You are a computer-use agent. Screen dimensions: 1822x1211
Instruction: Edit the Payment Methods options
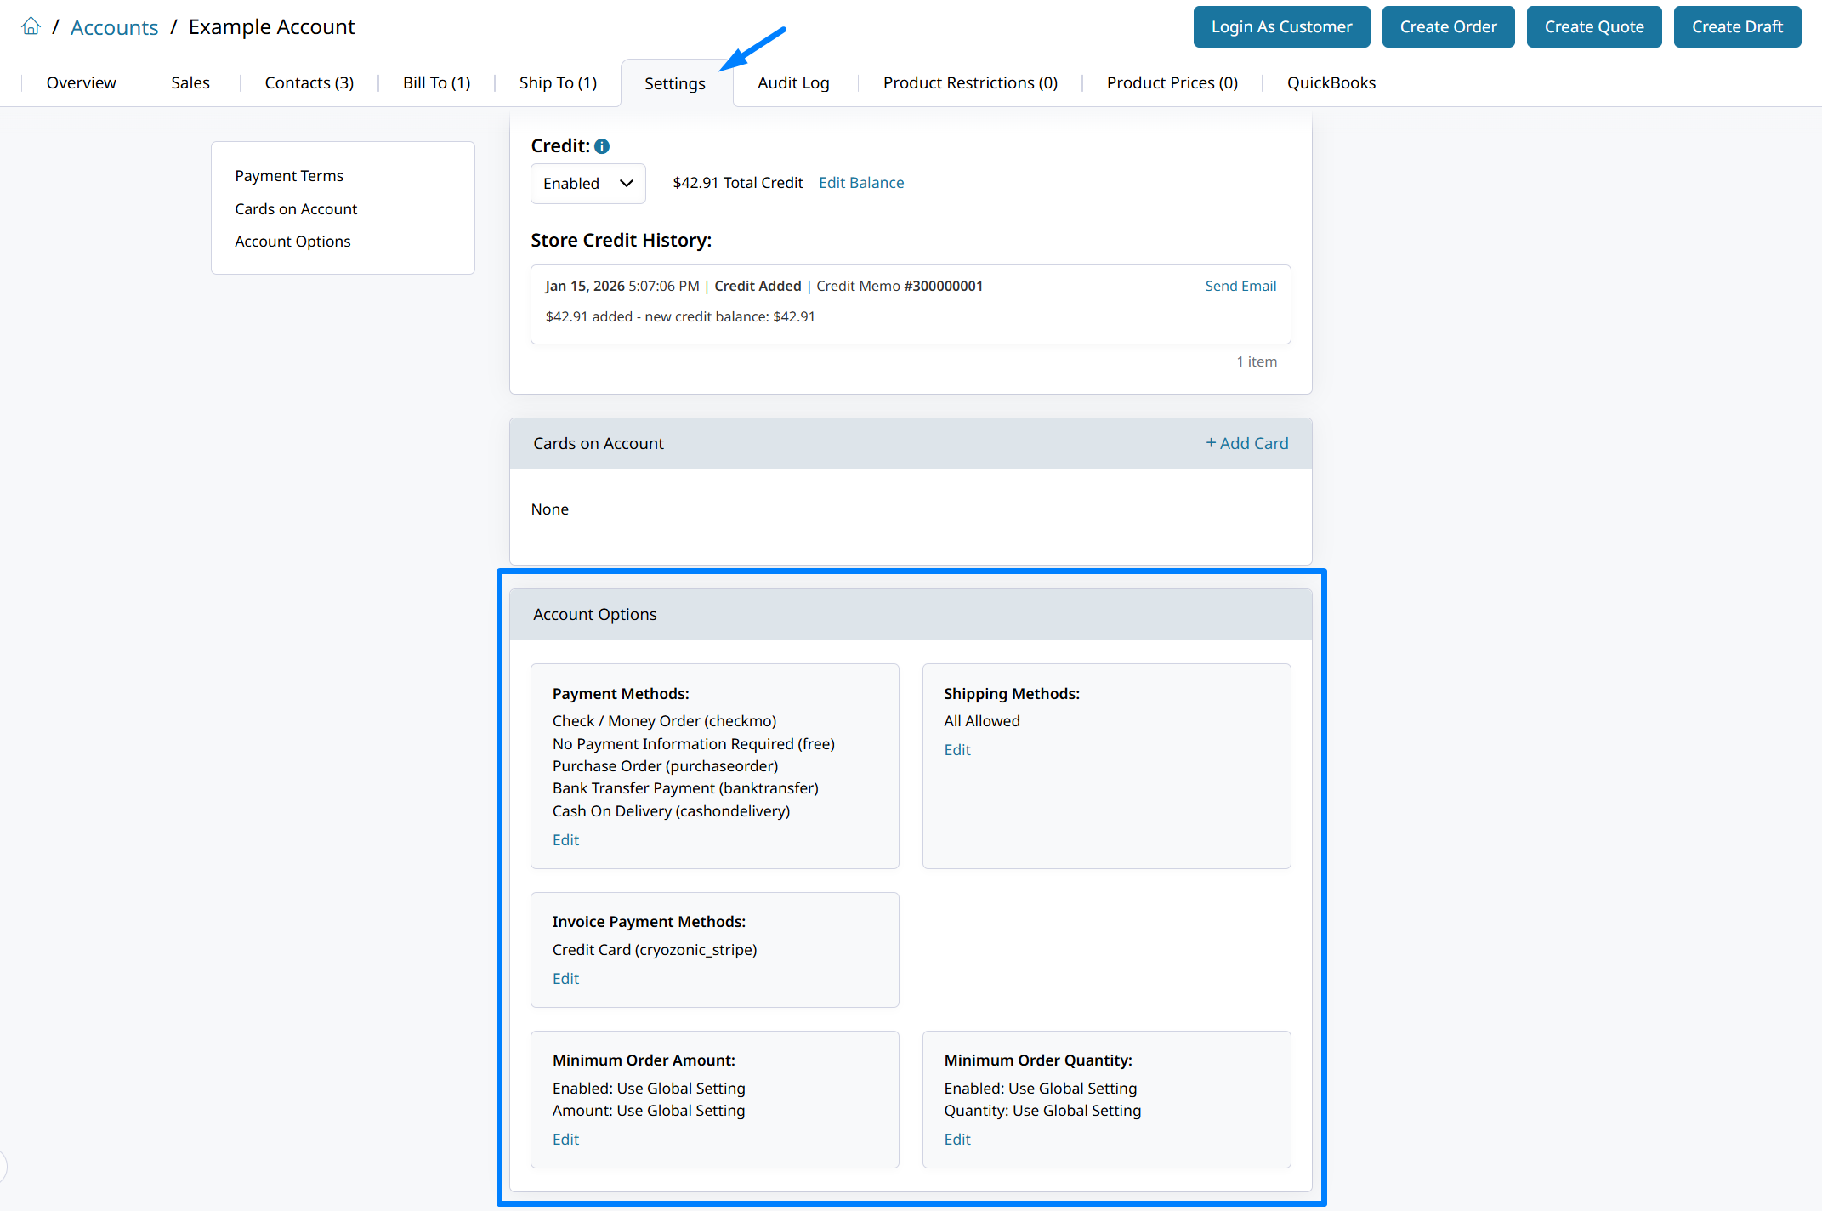click(565, 840)
